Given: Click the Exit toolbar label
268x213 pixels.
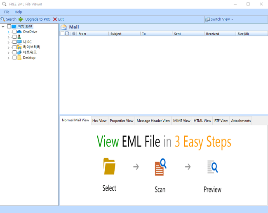Looking at the screenshot, I should pos(61,19).
